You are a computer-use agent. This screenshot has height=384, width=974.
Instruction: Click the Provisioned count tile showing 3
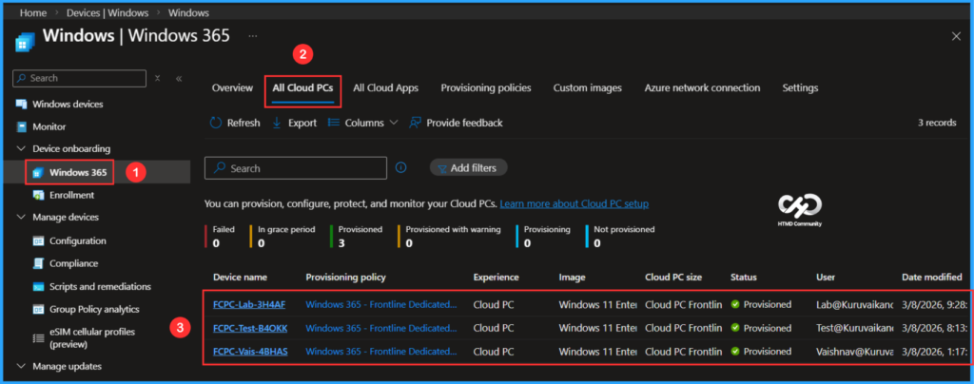(x=357, y=237)
